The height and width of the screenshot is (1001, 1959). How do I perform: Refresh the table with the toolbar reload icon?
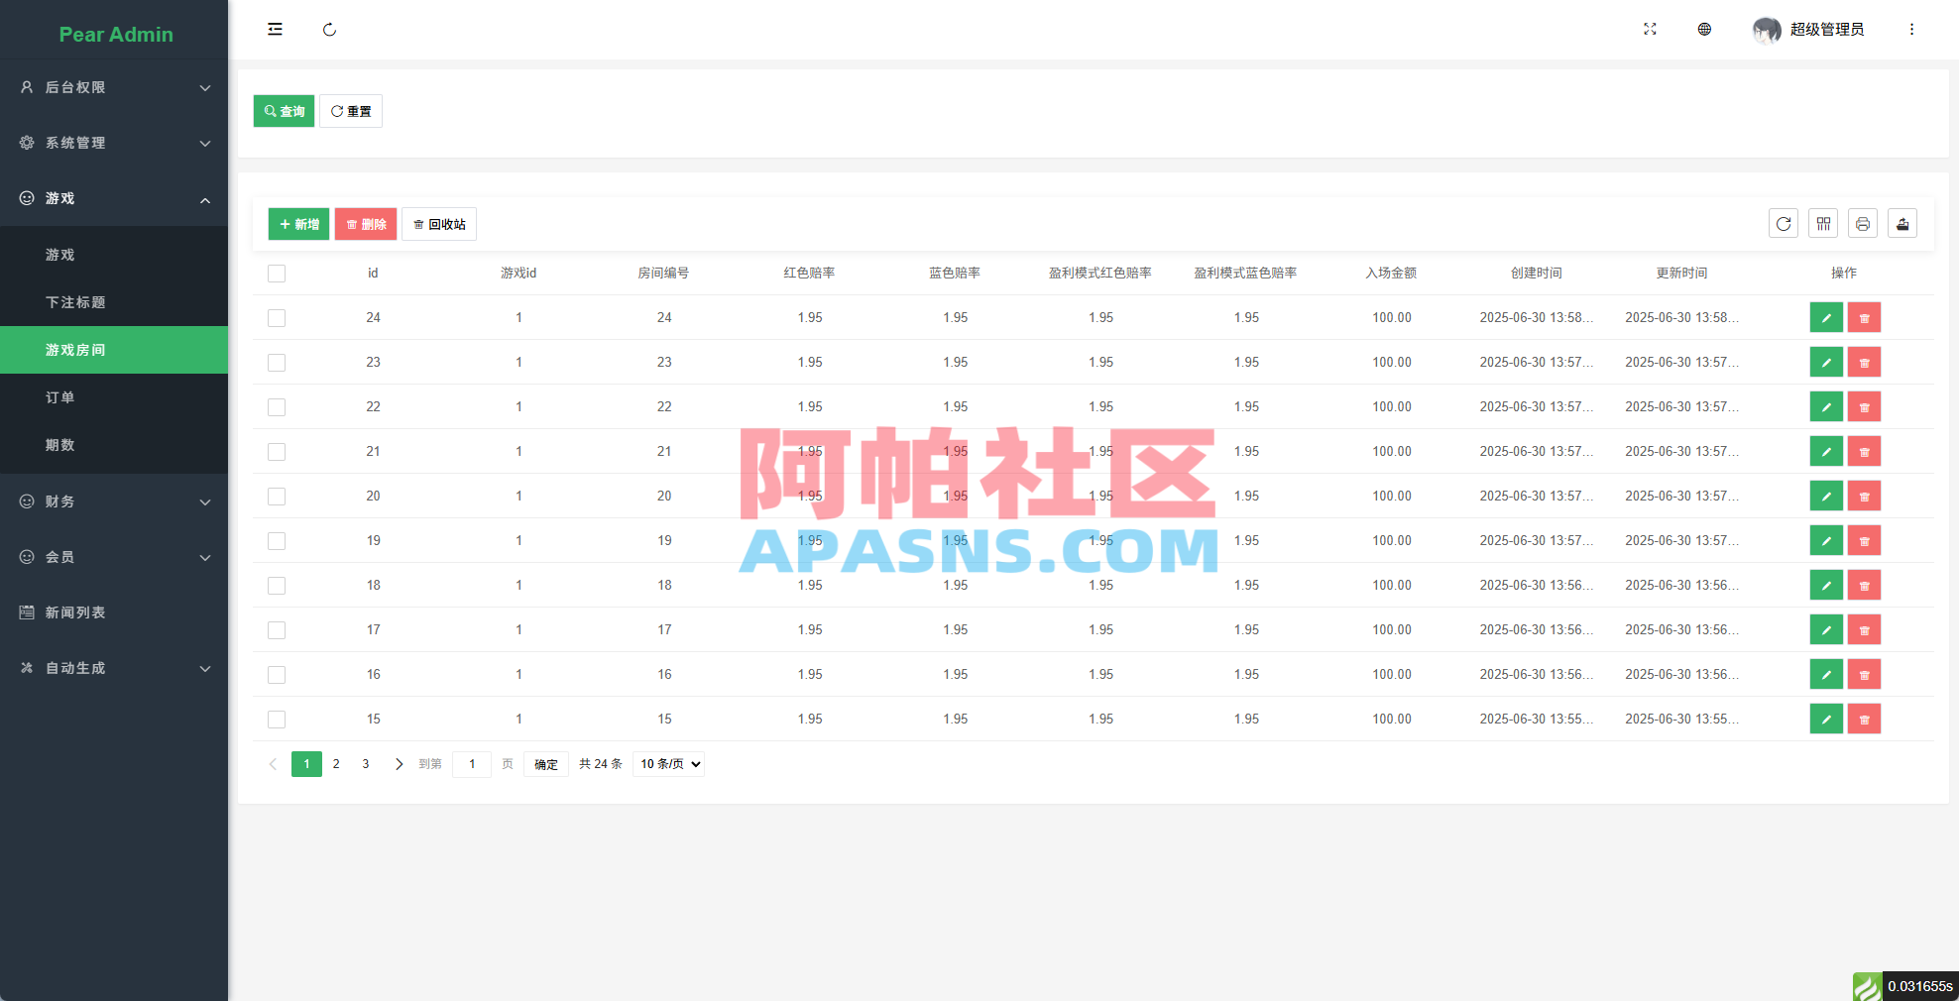(1784, 224)
